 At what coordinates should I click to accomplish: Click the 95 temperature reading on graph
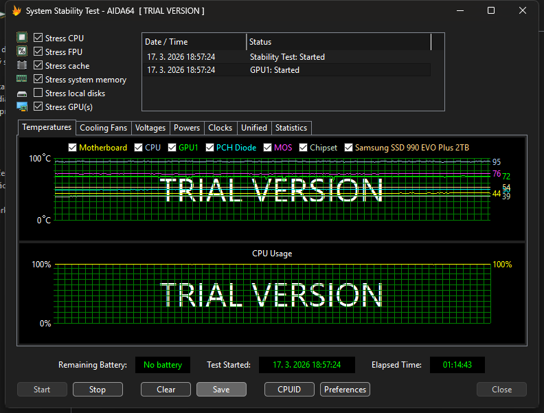click(497, 162)
